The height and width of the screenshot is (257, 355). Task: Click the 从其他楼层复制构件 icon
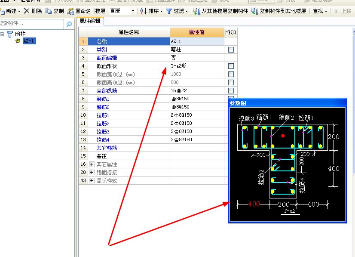point(197,11)
